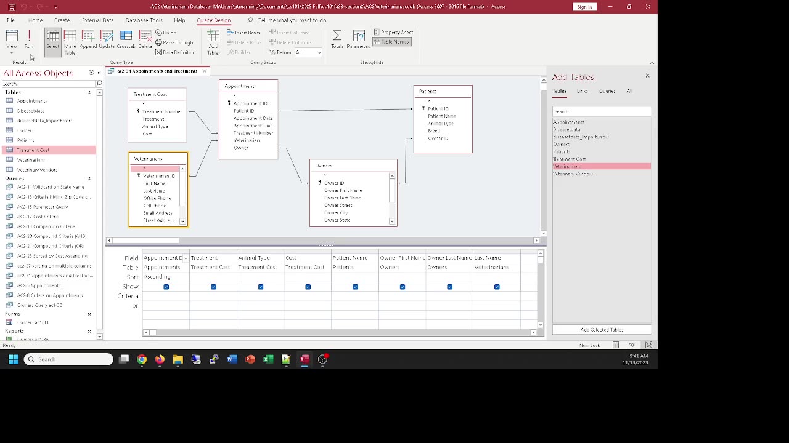Image resolution: width=789 pixels, height=443 pixels.
Task: Toggle Table Names in Show/Hide
Action: (x=392, y=42)
